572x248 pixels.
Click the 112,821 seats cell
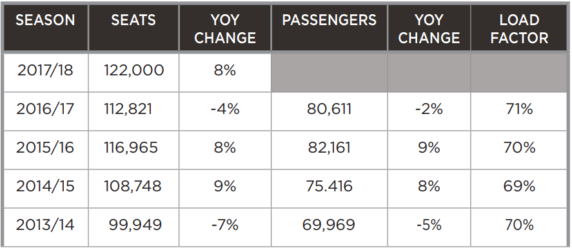click(133, 111)
